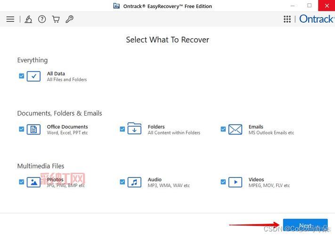This screenshot has height=236, width=335.
Task: Click the Audio music note icon
Action: [134, 182]
